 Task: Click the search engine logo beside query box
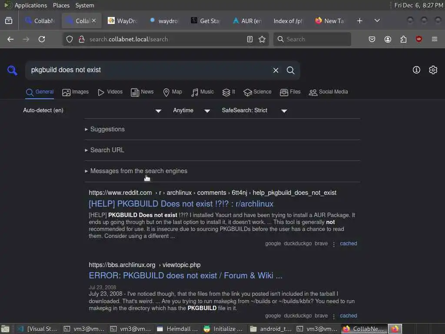pyautogui.click(x=12, y=70)
